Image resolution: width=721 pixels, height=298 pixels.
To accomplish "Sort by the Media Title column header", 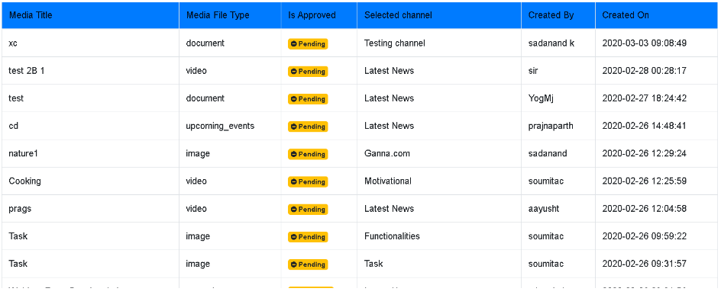I will coord(91,15).
